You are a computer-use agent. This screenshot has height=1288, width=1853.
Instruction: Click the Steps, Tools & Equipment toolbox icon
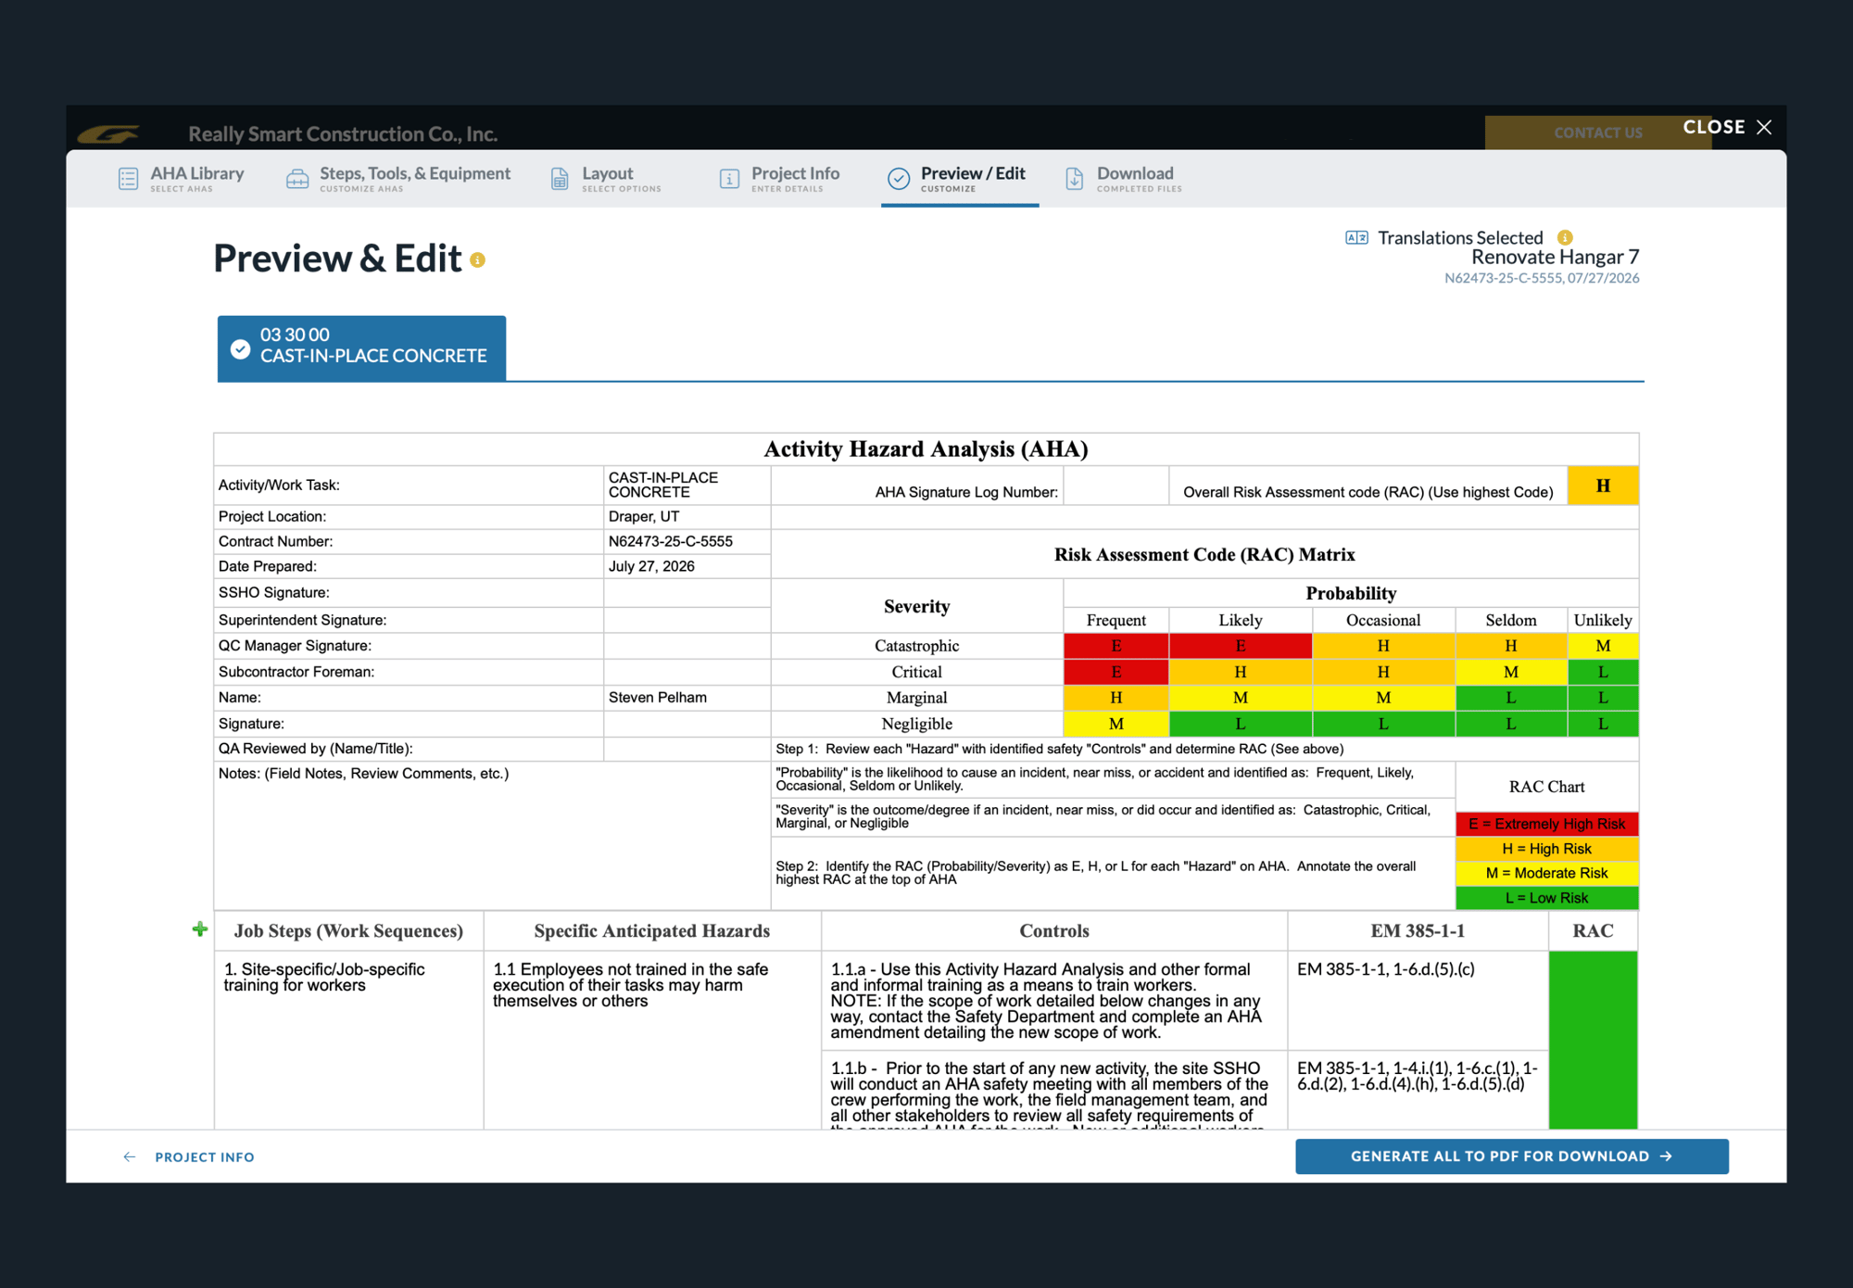click(x=297, y=179)
